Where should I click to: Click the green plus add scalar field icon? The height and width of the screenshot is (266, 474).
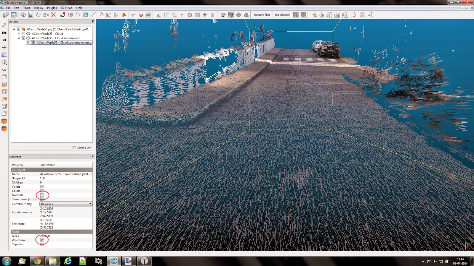[205, 15]
